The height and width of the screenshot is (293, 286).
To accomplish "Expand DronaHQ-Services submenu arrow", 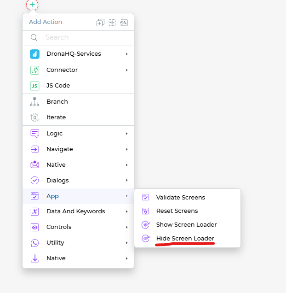I will (126, 54).
